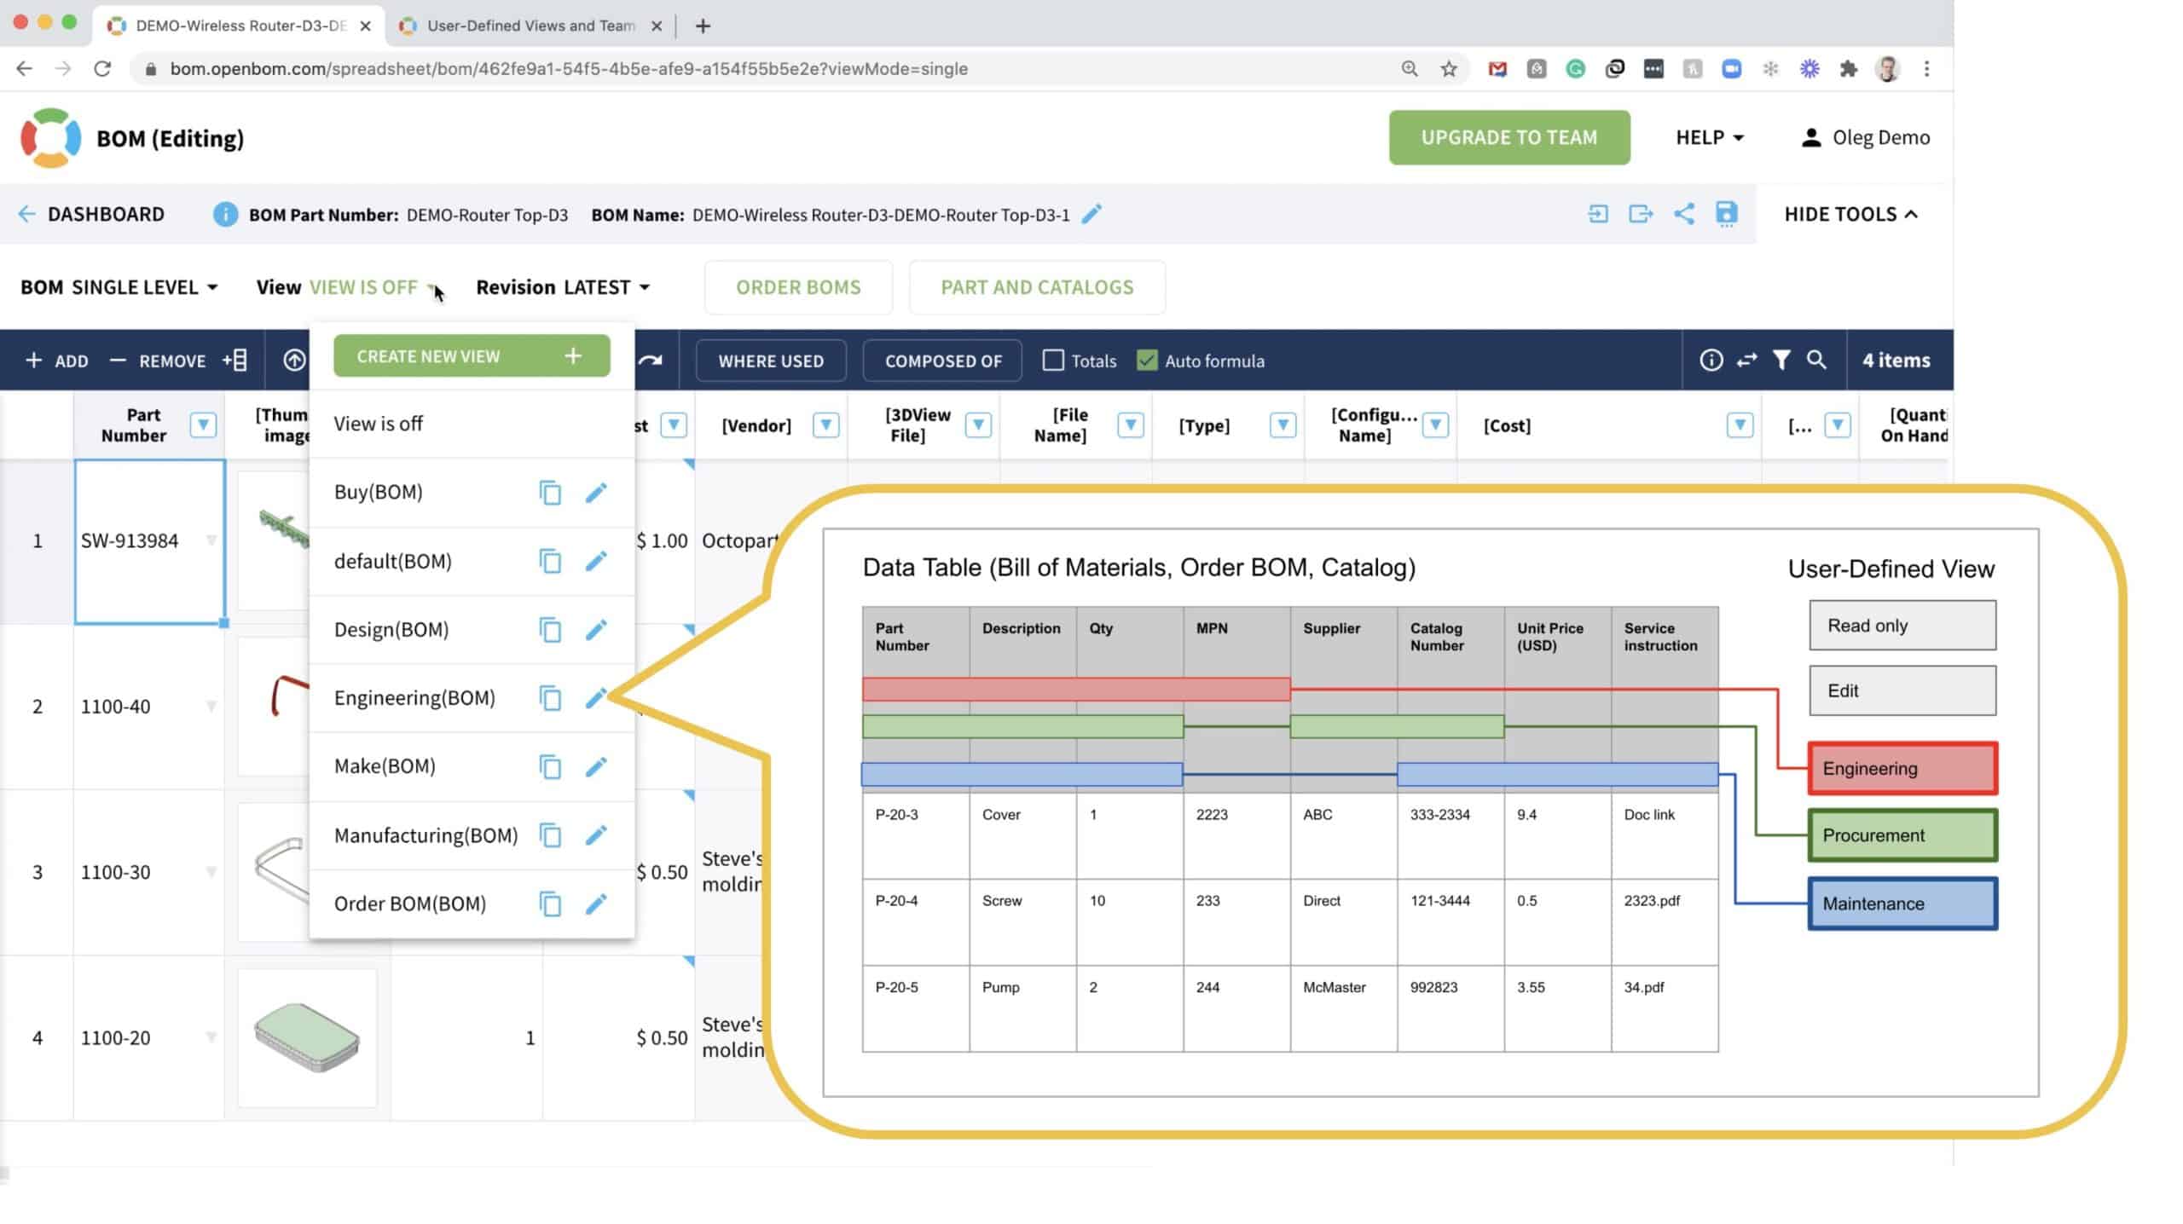Select ORDER BOMS tab
The image size is (2183, 1224).
[x=797, y=286]
